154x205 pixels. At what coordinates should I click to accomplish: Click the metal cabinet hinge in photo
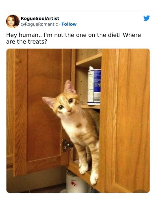[67, 145]
